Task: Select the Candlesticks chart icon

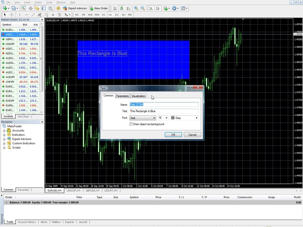Action: coord(122,8)
